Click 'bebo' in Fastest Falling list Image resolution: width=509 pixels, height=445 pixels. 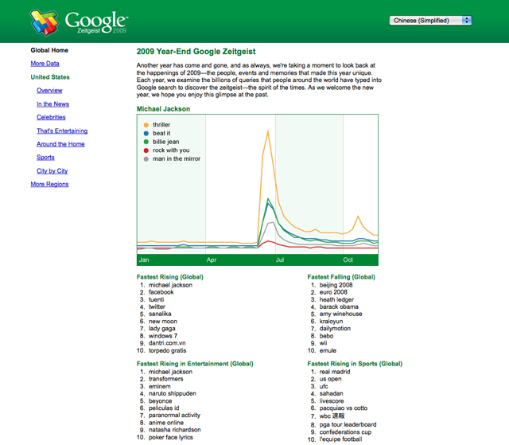click(327, 336)
